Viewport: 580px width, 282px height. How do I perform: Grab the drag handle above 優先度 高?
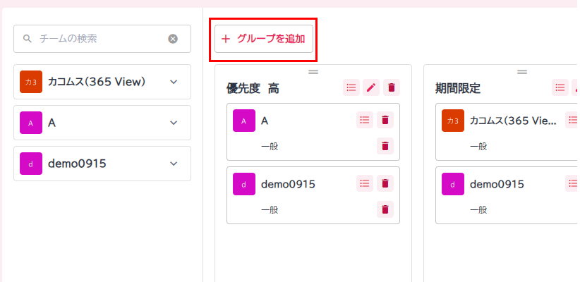pos(313,72)
